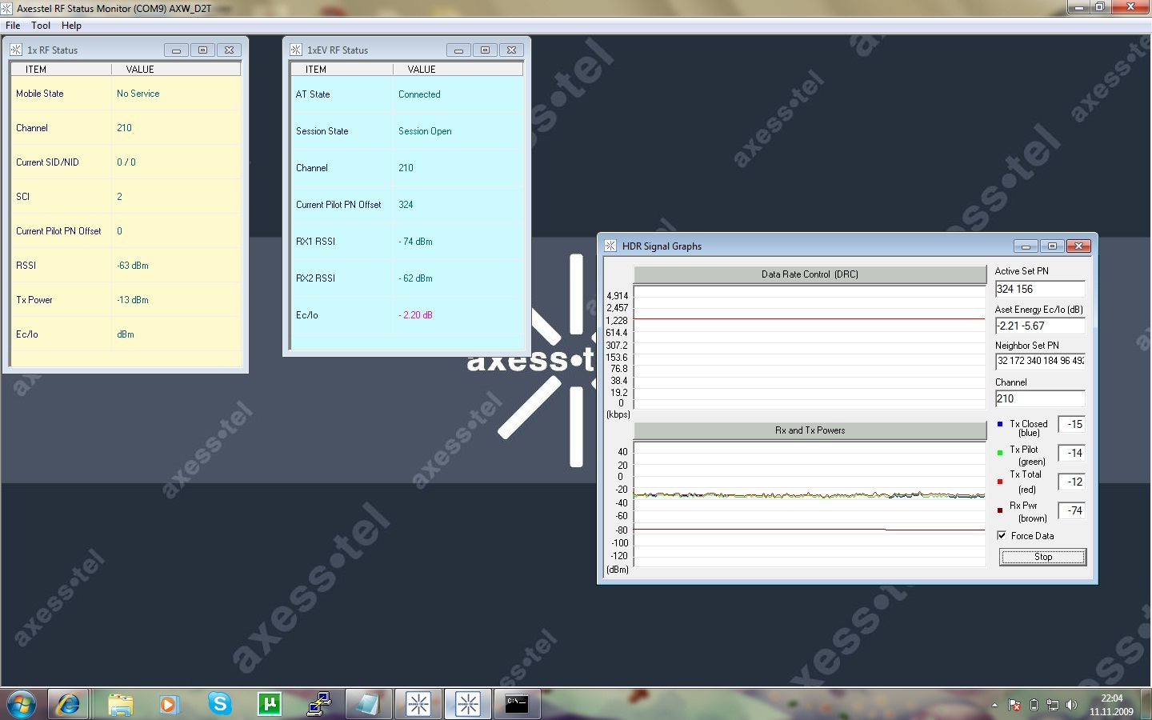The image size is (1152, 720).
Task: Minimize the HDR Signal Graphs window
Action: pos(1026,246)
